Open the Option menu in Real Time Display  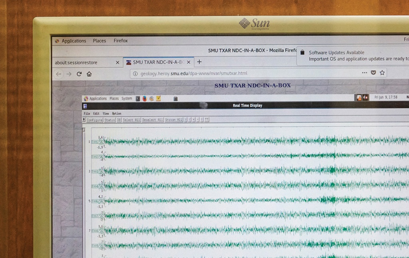point(116,113)
